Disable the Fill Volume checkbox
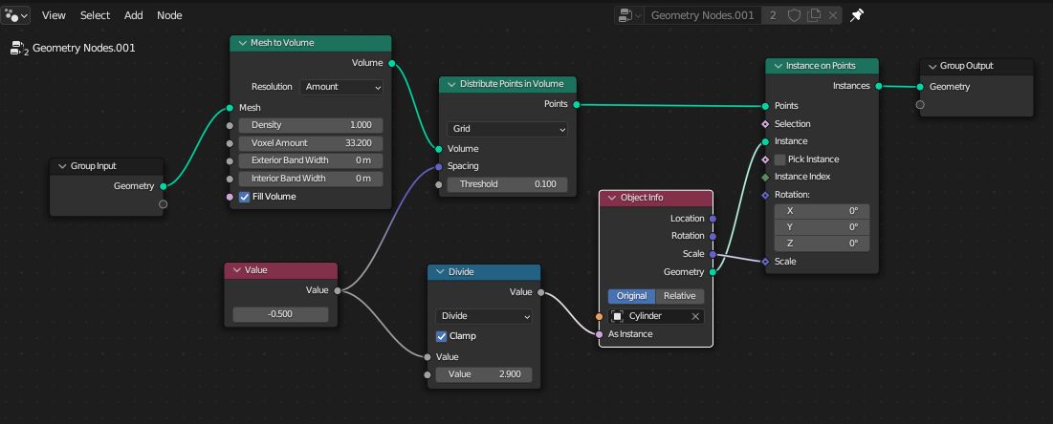 point(245,197)
